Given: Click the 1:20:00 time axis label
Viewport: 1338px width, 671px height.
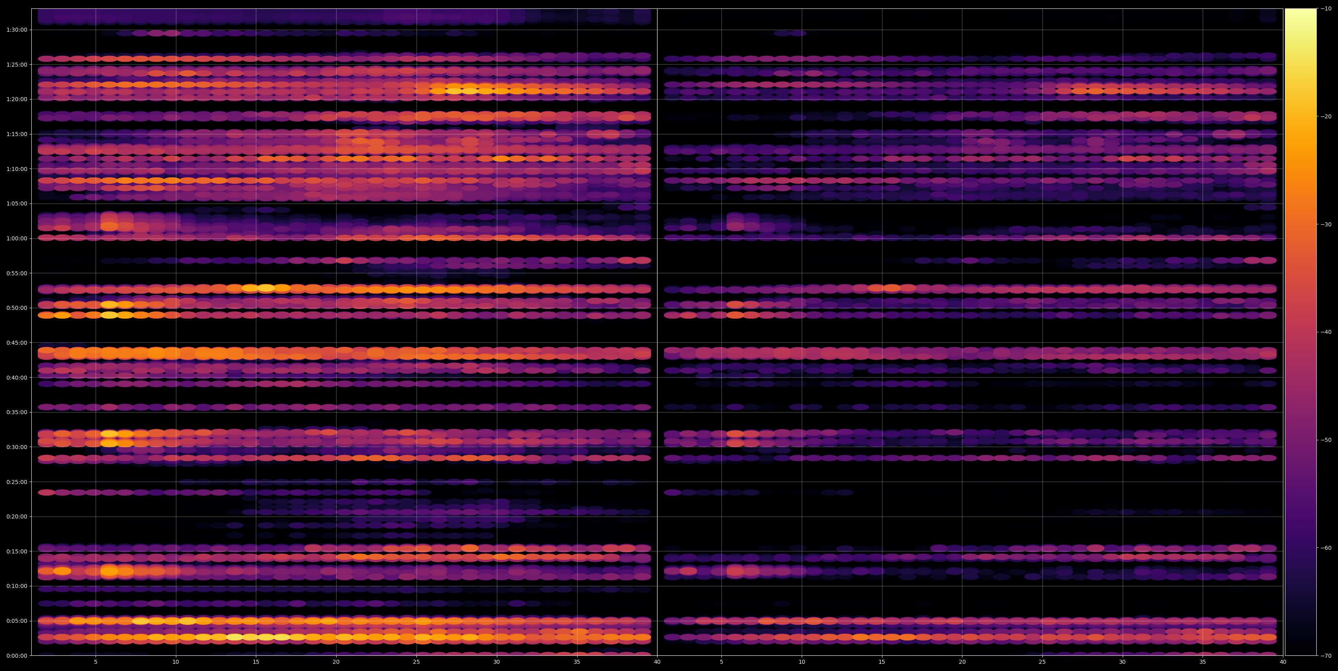Looking at the screenshot, I should coord(16,99).
